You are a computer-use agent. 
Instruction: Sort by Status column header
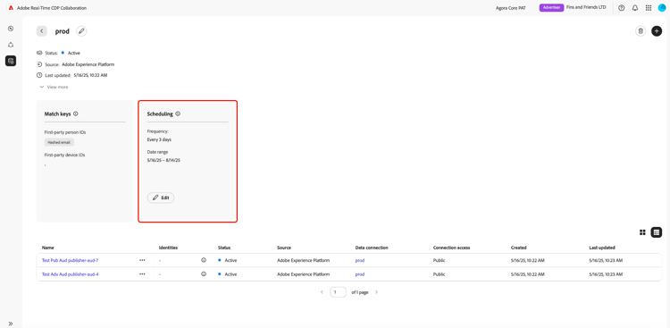224,248
